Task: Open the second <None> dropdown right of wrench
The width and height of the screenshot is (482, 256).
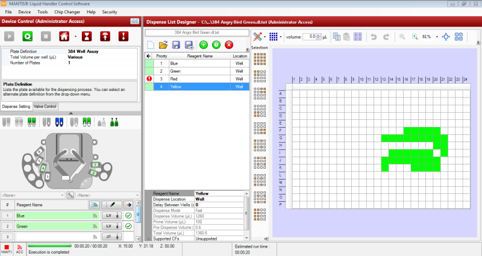Action: click(108, 195)
